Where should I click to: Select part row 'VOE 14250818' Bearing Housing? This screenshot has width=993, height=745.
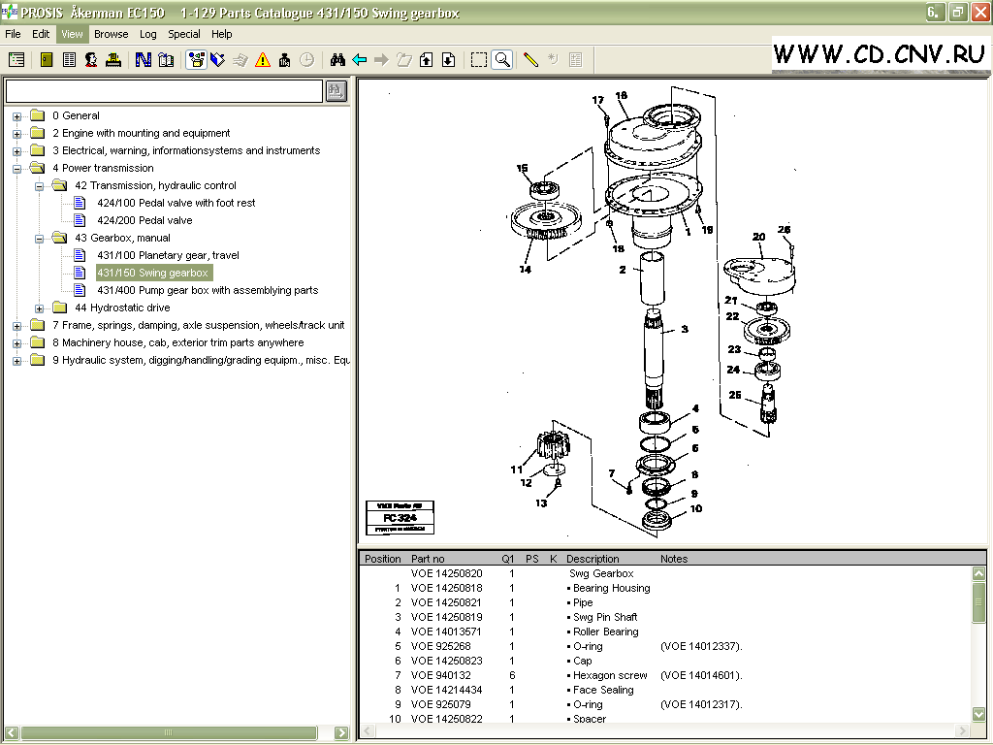click(665, 588)
